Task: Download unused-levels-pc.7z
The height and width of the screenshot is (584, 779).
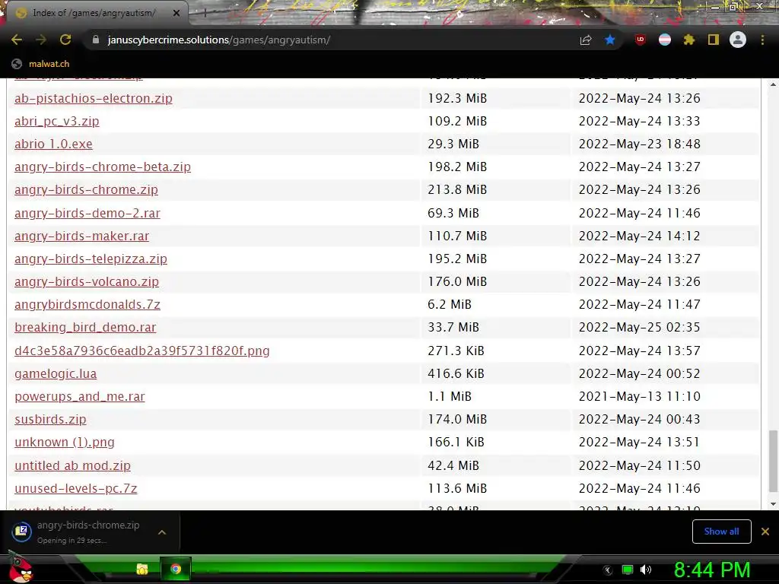Action: point(75,488)
